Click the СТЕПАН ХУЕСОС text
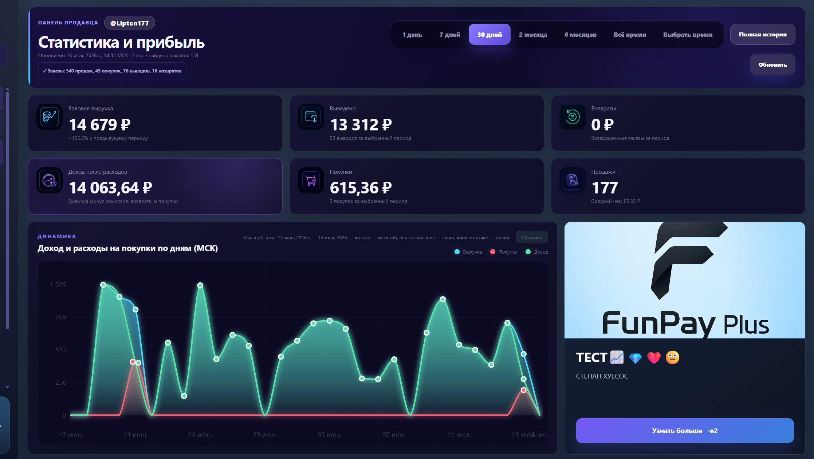Screen dimensions: 814x459 tap(602, 376)
